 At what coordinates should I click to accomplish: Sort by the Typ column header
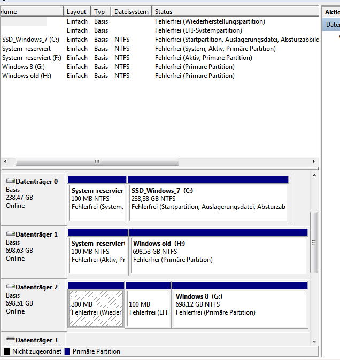click(x=101, y=11)
